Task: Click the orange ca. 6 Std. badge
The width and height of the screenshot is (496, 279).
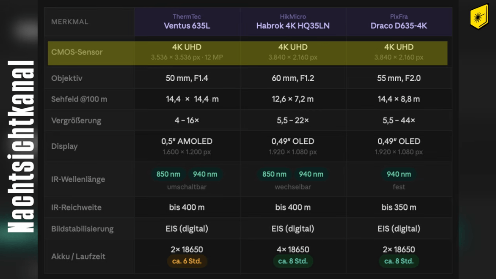Action: pyautogui.click(x=187, y=261)
